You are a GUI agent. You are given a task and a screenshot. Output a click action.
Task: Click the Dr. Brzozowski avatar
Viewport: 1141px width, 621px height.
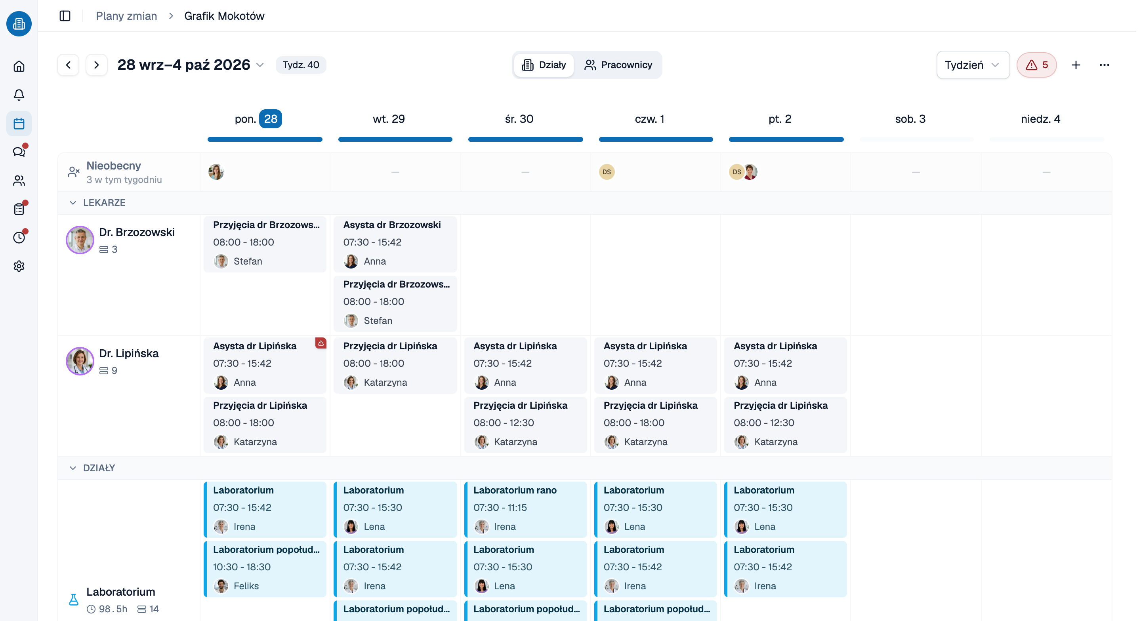pyautogui.click(x=80, y=240)
